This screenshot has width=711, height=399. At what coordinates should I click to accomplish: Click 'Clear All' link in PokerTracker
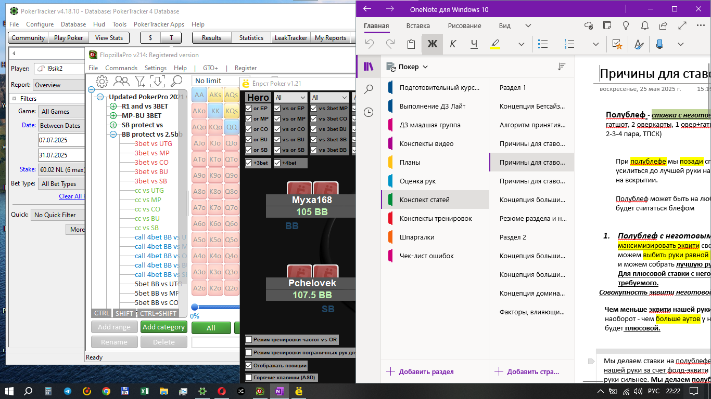71,196
